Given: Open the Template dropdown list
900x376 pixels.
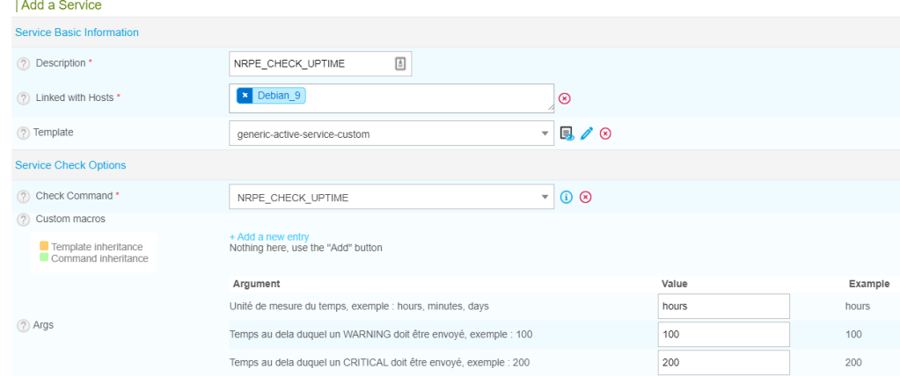Looking at the screenshot, I should tap(545, 134).
